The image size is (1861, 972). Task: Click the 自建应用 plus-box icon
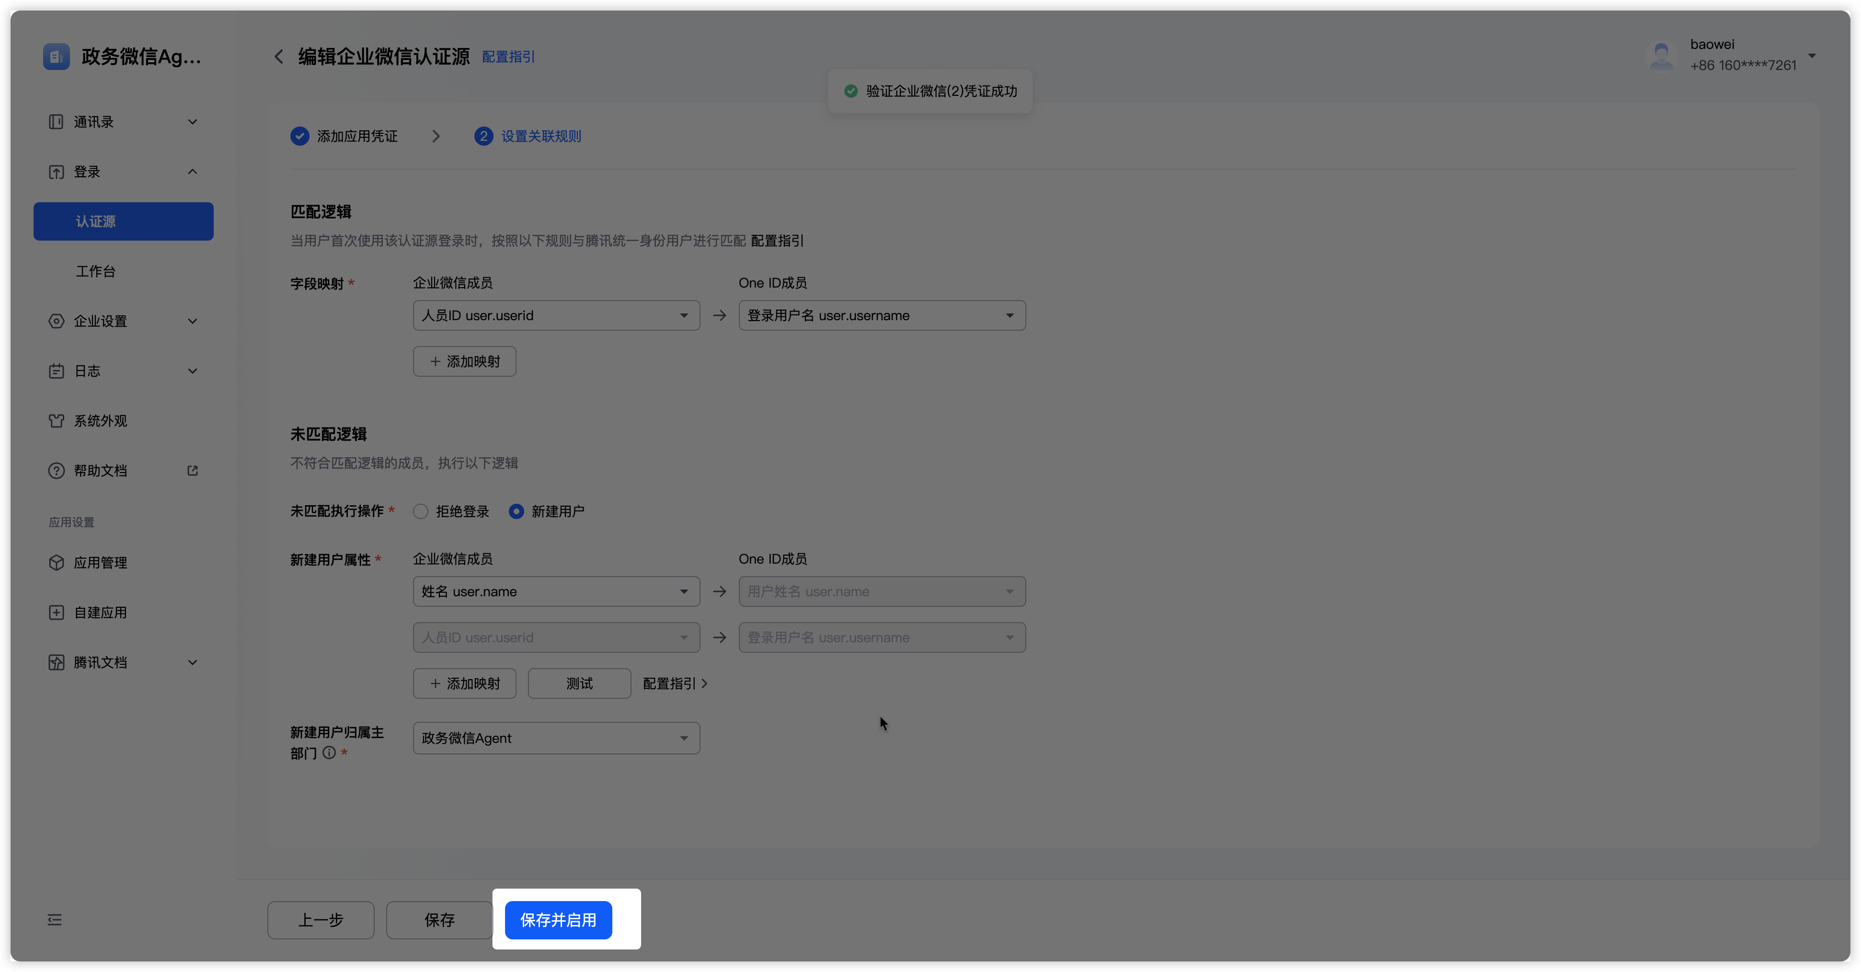(57, 612)
